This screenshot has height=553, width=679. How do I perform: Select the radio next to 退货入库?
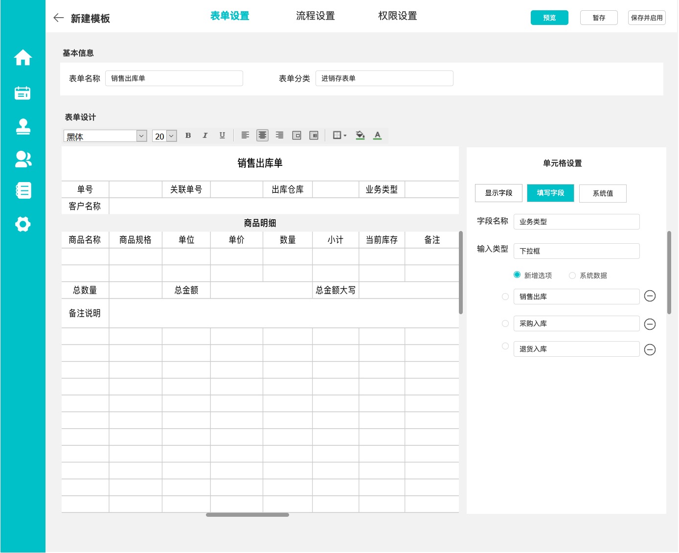tap(505, 346)
